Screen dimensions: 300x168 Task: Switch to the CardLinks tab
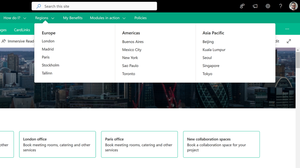[22, 29]
